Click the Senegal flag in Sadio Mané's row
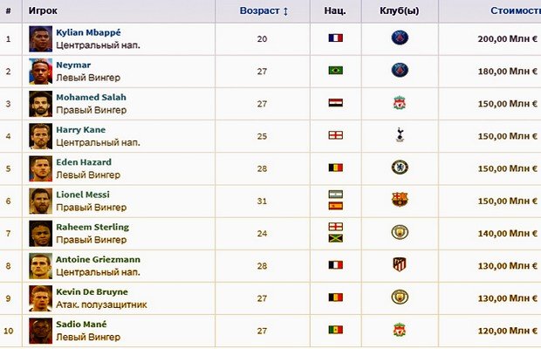 point(336,330)
